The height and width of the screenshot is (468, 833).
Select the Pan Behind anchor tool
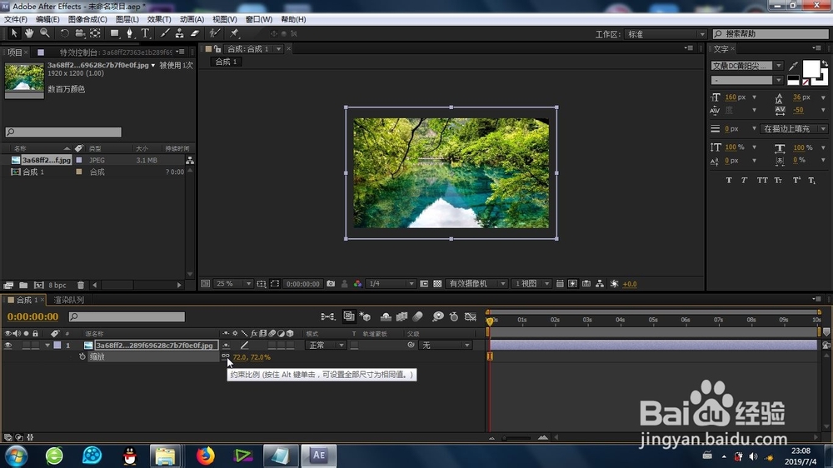click(95, 33)
